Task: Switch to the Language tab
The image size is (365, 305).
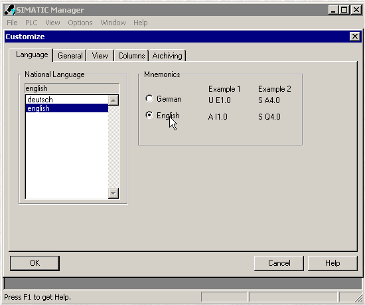Action: (x=32, y=54)
